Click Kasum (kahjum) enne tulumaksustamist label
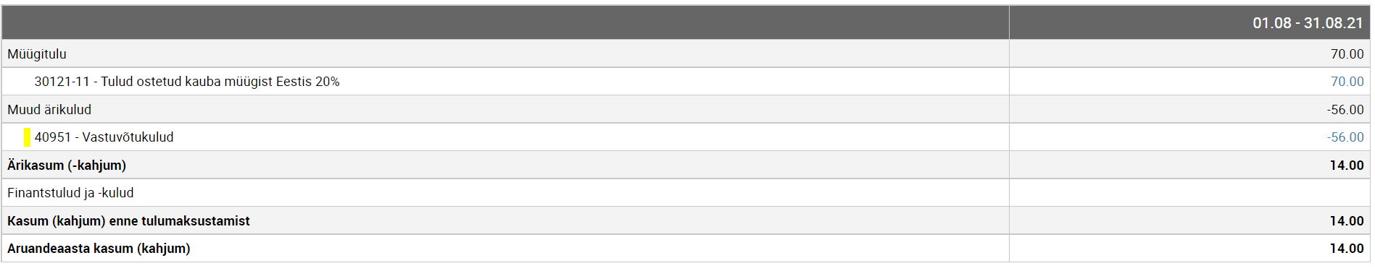Image resolution: width=1375 pixels, height=271 pixels. coord(128,221)
